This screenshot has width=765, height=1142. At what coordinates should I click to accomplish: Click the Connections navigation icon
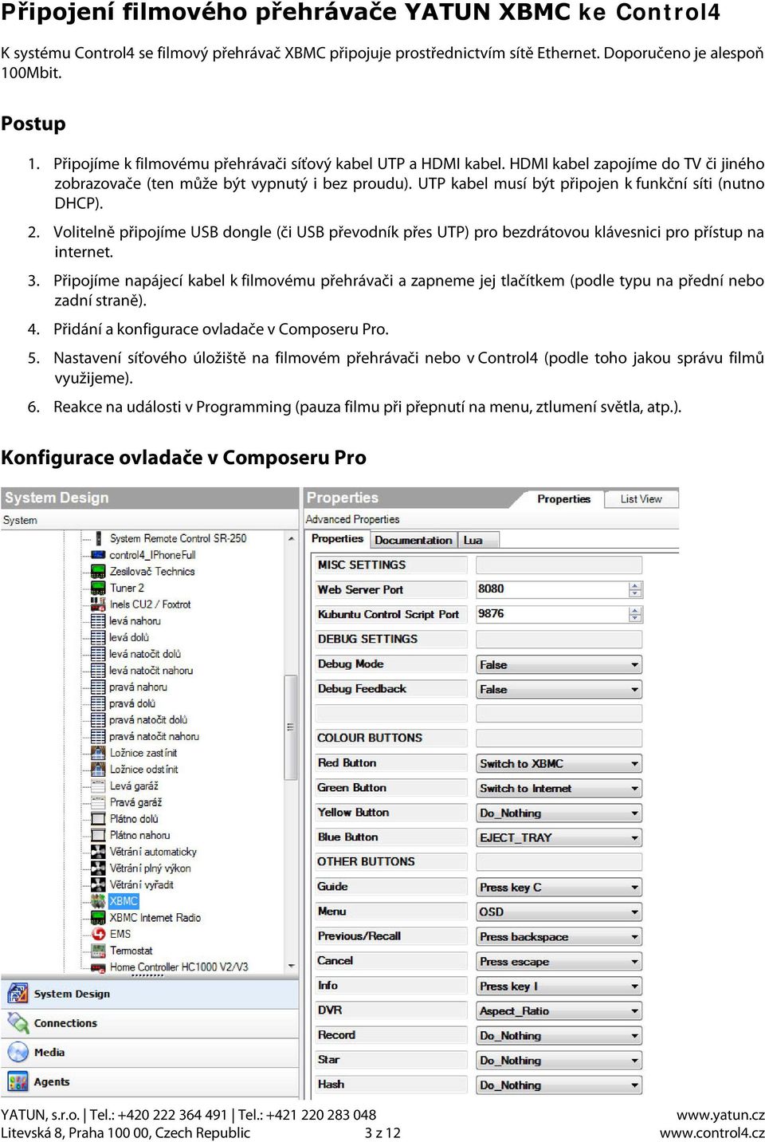point(18,1022)
